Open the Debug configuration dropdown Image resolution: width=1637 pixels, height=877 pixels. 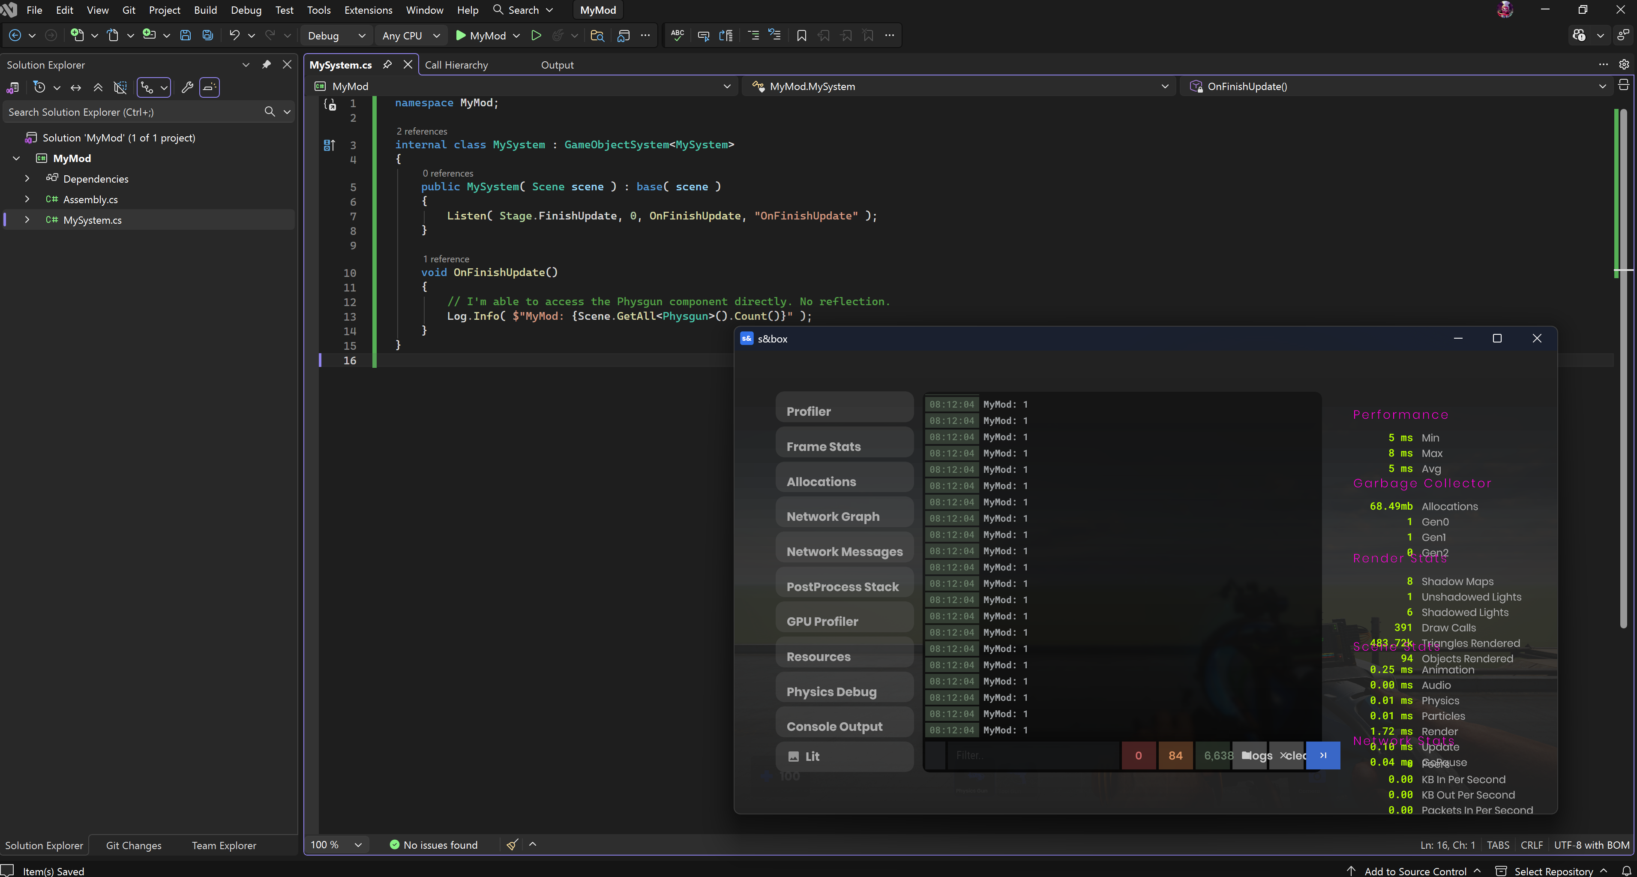336,36
